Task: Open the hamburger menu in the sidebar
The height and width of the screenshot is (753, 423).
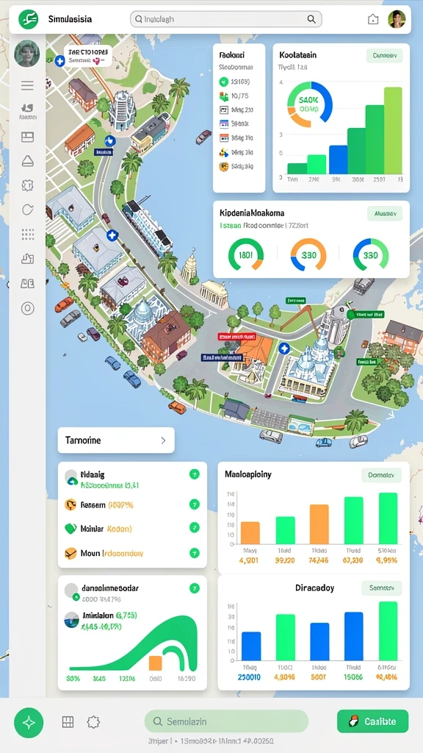Action: click(x=27, y=85)
